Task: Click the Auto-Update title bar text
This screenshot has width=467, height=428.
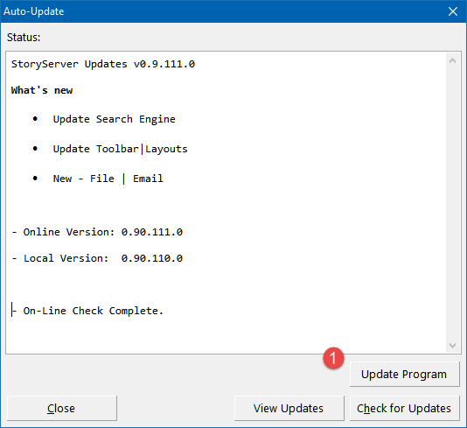Action: (x=33, y=11)
